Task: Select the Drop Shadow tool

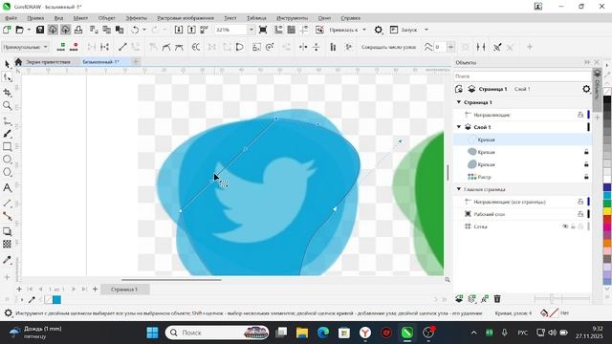Action: 7,231
